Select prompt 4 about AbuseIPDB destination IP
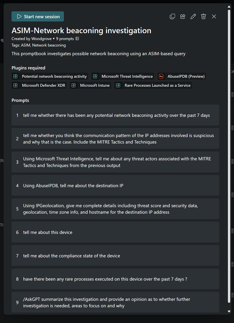The width and height of the screenshot is (234, 323). pyautogui.click(x=115, y=186)
